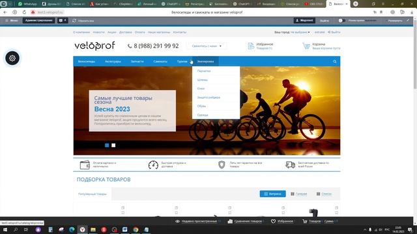Click the shield warranty icon
417x234 pixels.
click(x=222, y=164)
